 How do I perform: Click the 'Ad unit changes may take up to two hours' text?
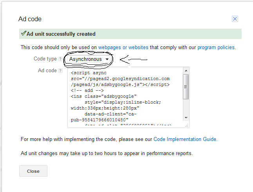tap(107, 154)
